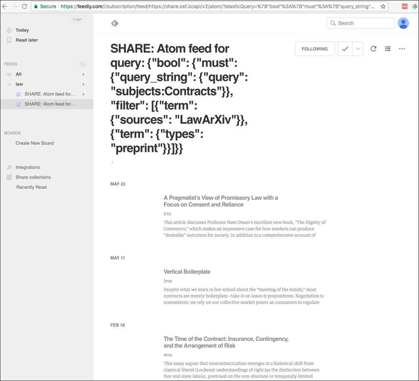Click the browser forward arrow

(14, 6)
